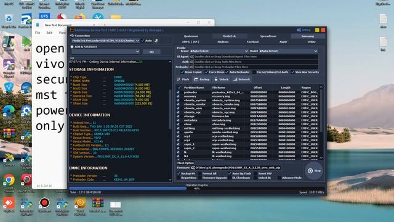394x222 pixels.
Task: Open the WinRAR books desktop icon
Action: click(x=9, y=134)
